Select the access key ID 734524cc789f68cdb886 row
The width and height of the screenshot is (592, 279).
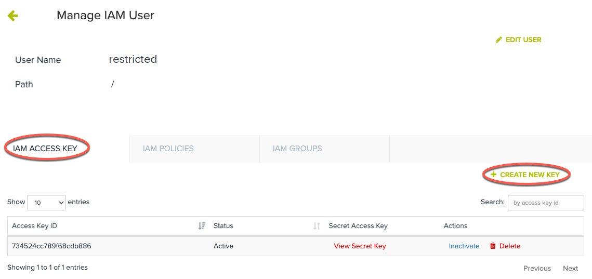296,246
